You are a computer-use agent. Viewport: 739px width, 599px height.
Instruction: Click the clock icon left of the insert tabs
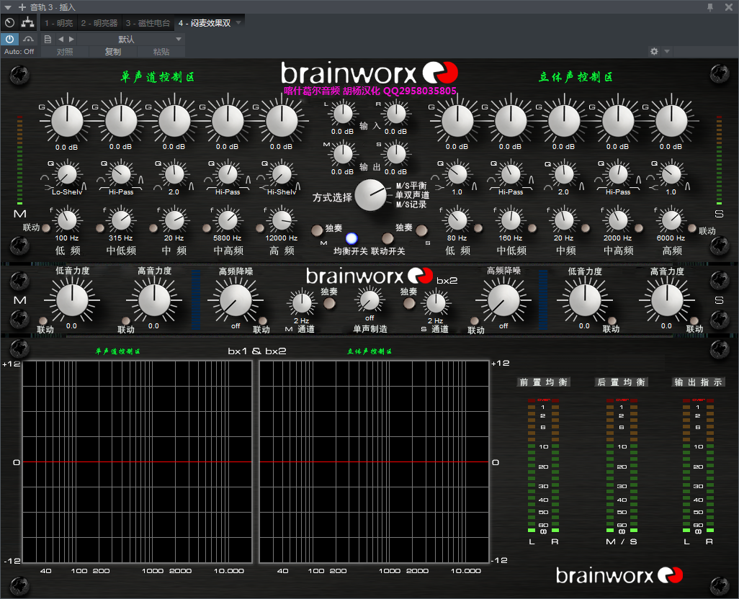tap(9, 22)
